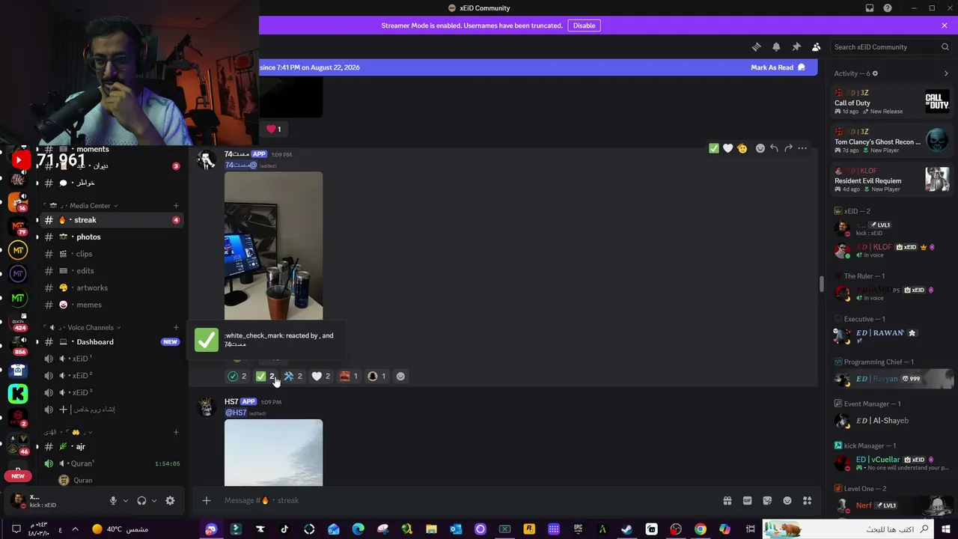The height and width of the screenshot is (539, 958).
Task: Open the moments channel
Action: [x=112, y=149]
